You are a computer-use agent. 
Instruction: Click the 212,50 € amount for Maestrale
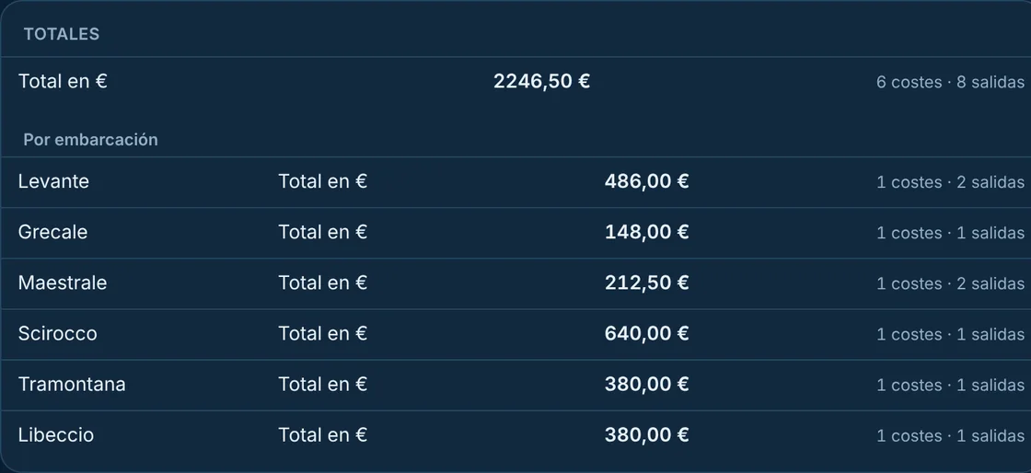coord(646,283)
